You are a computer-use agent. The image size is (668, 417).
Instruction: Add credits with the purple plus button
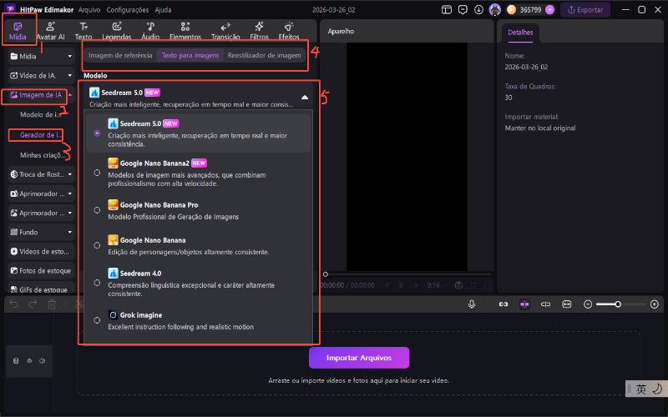click(x=550, y=9)
